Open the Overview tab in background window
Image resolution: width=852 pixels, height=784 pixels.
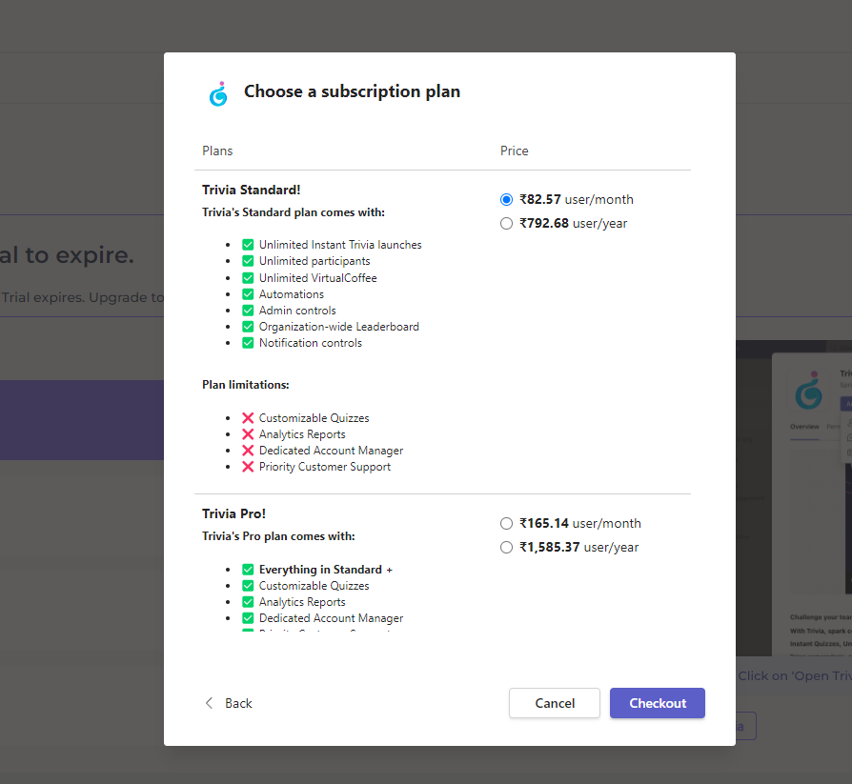coord(804,427)
